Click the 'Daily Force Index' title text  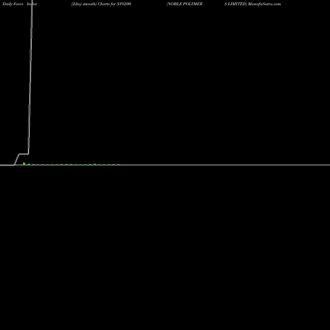coord(20,4)
